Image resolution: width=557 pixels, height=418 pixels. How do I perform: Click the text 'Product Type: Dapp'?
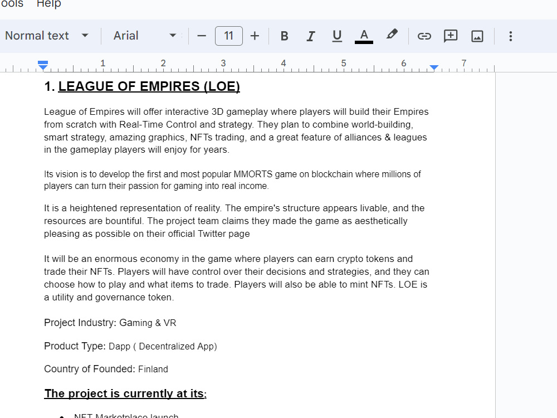click(87, 346)
